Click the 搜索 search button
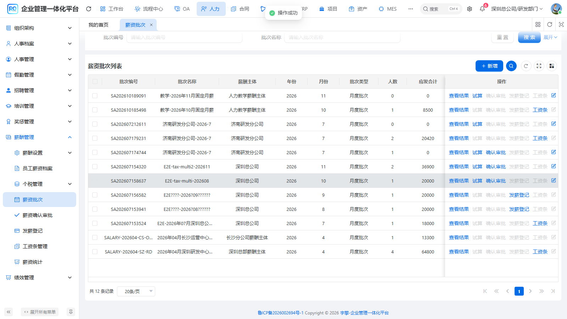Viewport: 567px width, 319px height. [529, 37]
